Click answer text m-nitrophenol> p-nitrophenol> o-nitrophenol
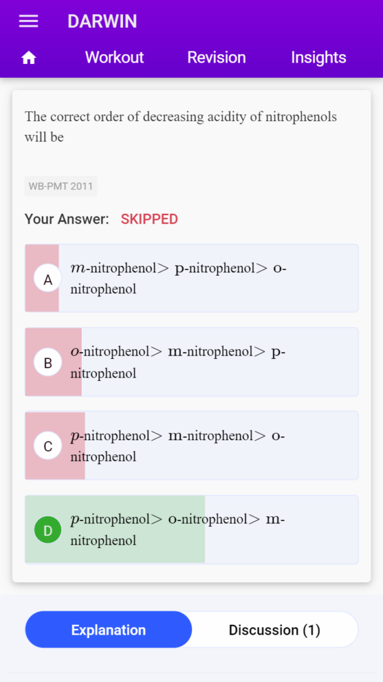The image size is (383, 682). pos(178,278)
